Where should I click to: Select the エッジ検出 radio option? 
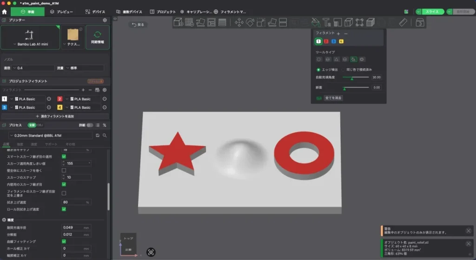[x=318, y=70]
